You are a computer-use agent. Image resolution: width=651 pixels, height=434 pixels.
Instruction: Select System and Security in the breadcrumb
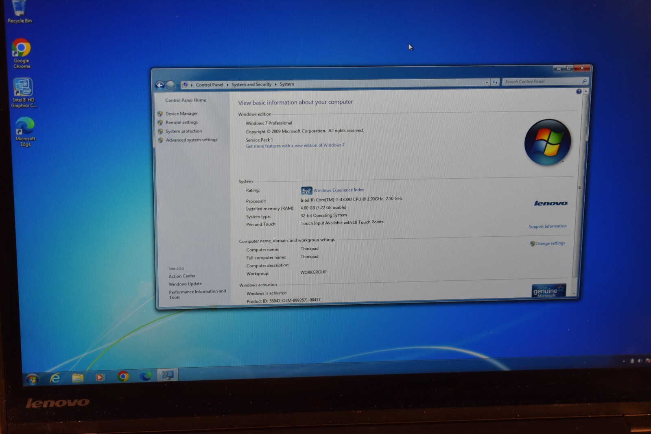coord(251,84)
